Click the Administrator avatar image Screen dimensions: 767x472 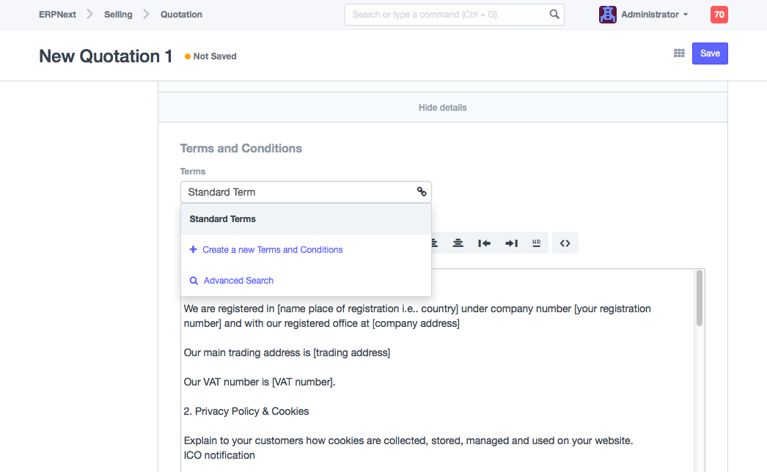[x=607, y=15]
